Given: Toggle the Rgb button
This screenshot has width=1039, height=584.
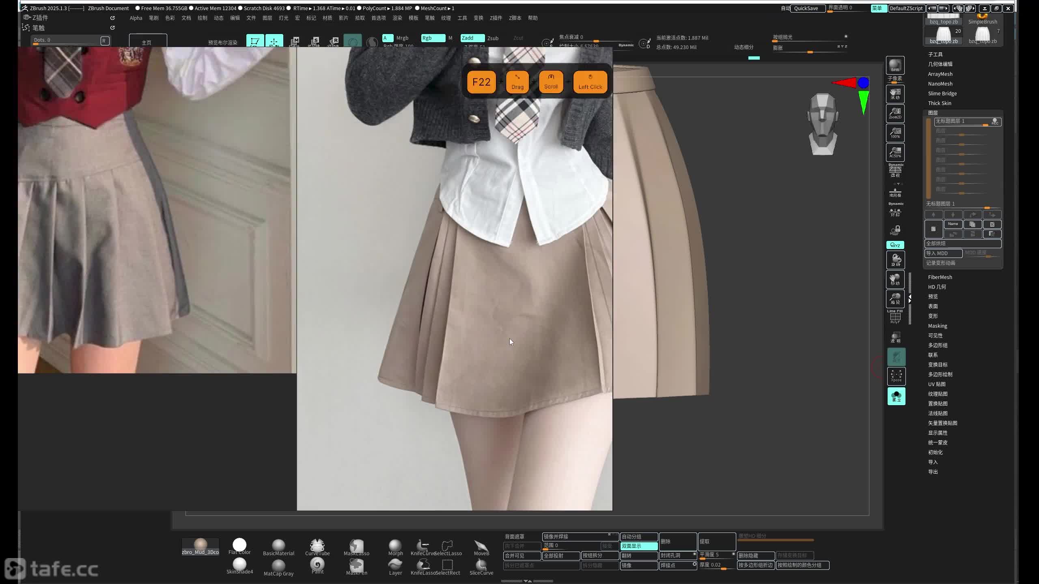Looking at the screenshot, I should click(x=433, y=38).
